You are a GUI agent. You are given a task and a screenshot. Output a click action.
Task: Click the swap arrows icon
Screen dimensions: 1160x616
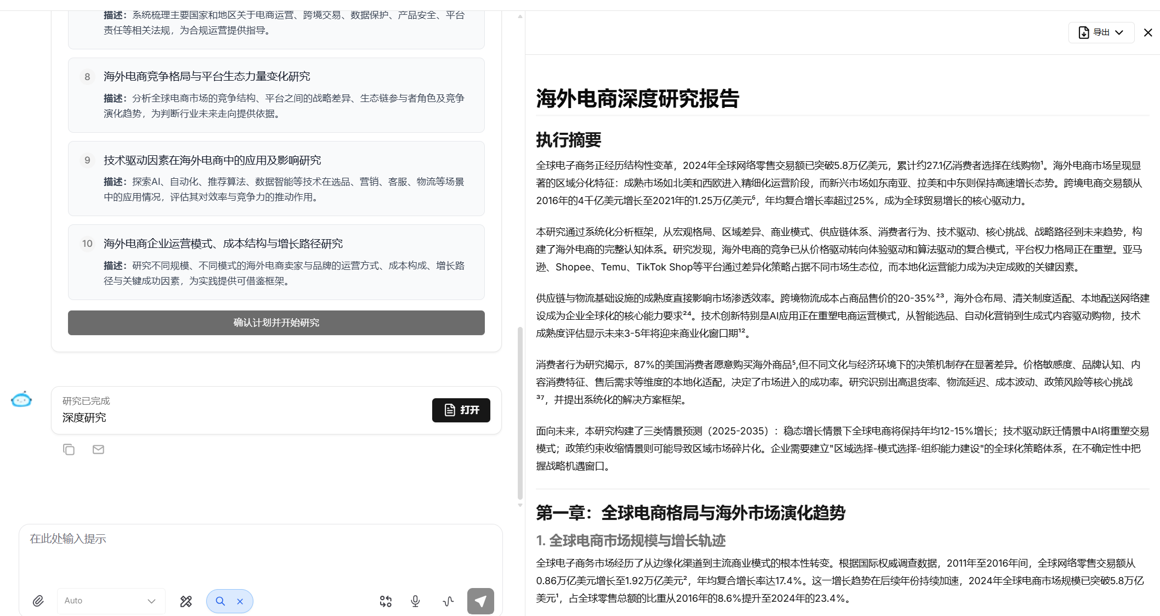[386, 601]
